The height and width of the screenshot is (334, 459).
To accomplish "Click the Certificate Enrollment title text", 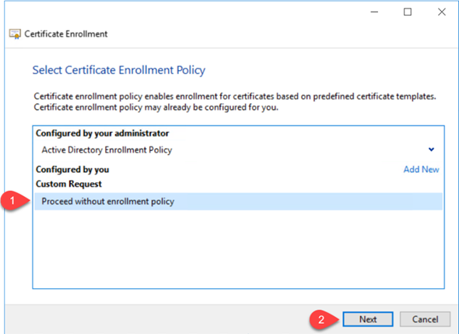I will tap(66, 34).
